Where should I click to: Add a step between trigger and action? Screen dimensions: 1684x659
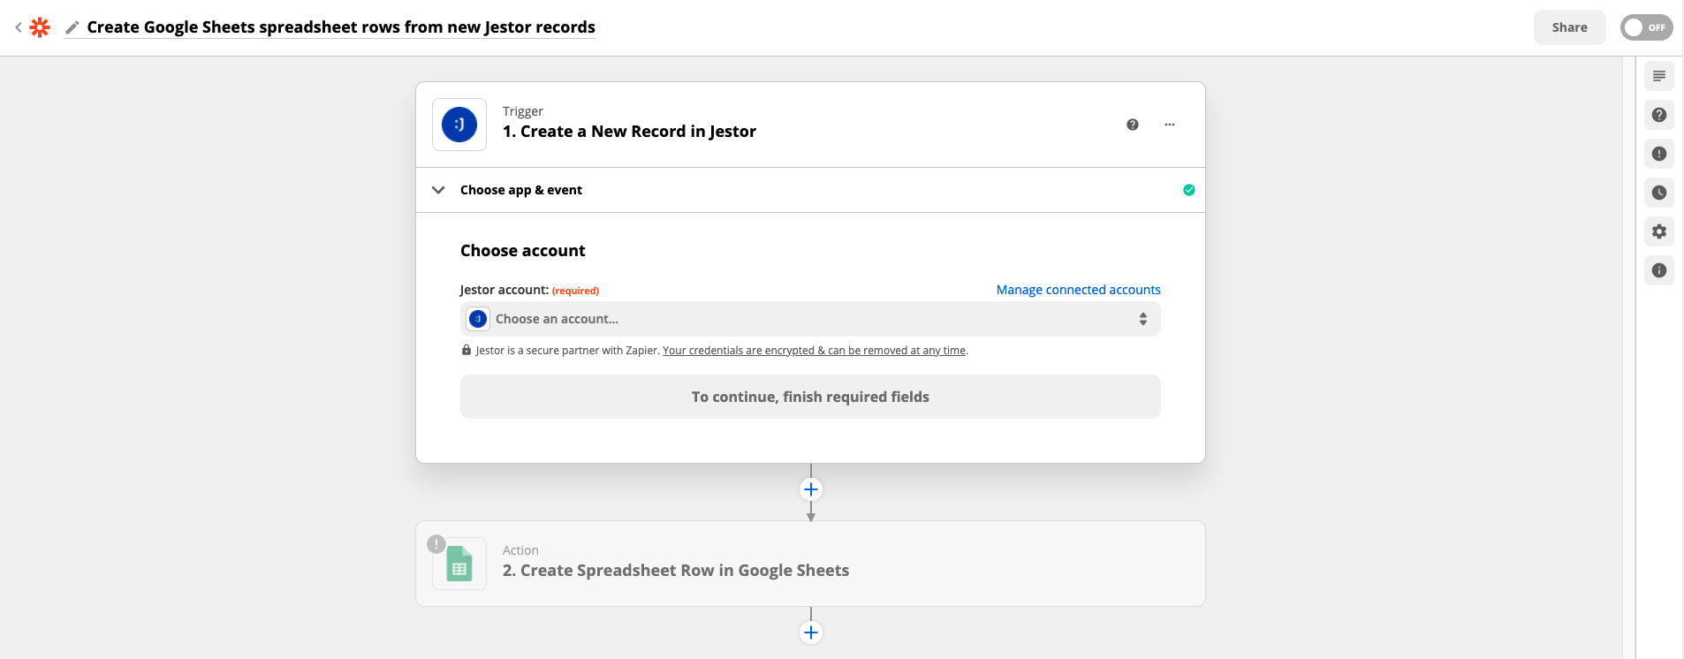(x=811, y=489)
